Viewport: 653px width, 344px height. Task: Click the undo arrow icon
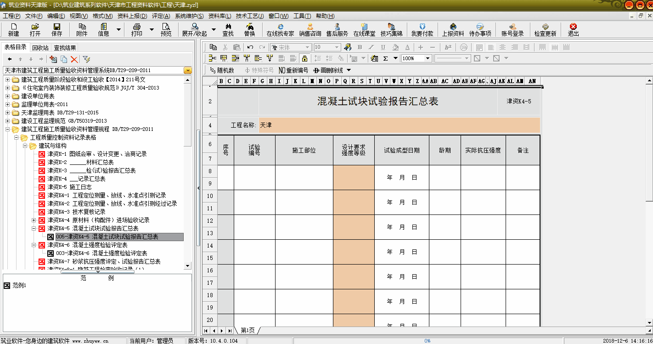coord(250,47)
